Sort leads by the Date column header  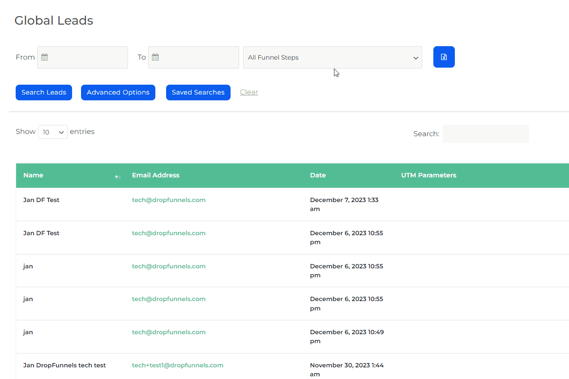318,175
